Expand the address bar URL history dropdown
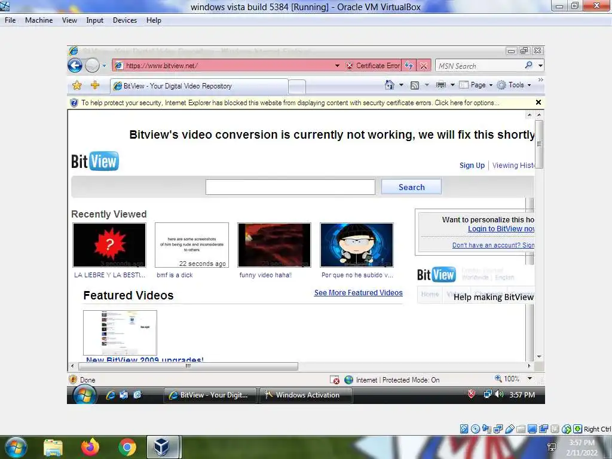Screen dimensions: 612x459 point(337,66)
